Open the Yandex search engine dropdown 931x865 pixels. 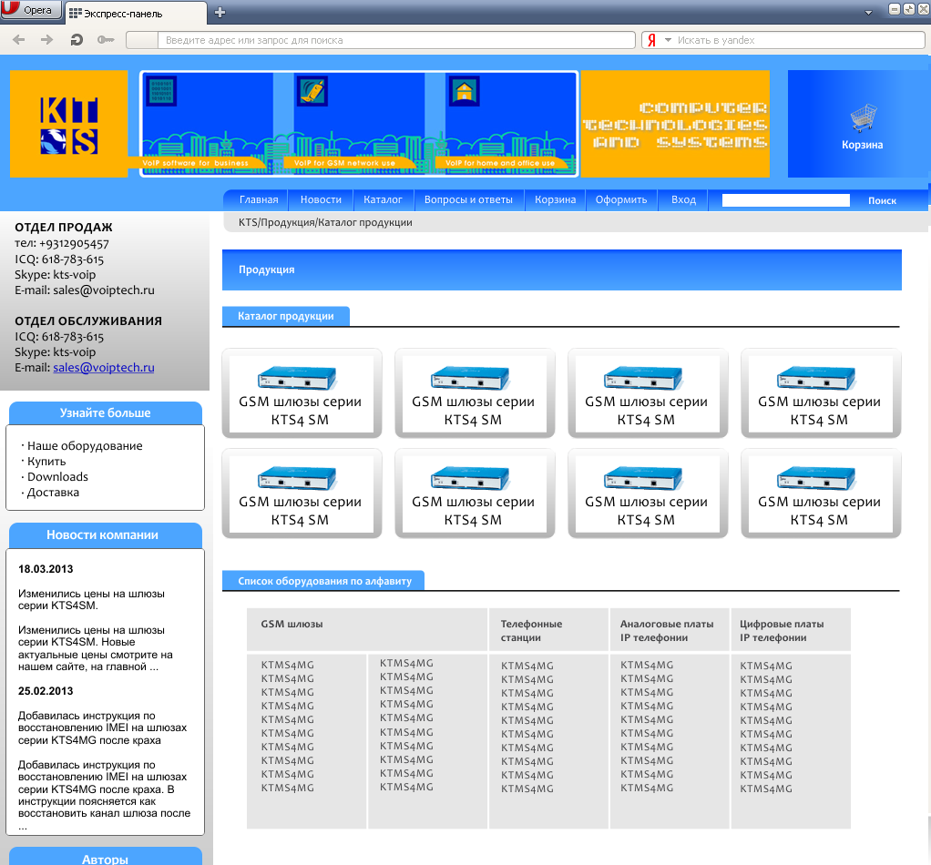coord(666,39)
